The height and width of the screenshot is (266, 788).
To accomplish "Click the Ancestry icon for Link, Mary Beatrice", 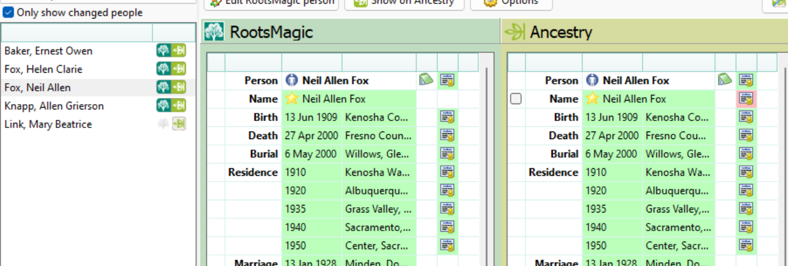I will click(x=179, y=124).
